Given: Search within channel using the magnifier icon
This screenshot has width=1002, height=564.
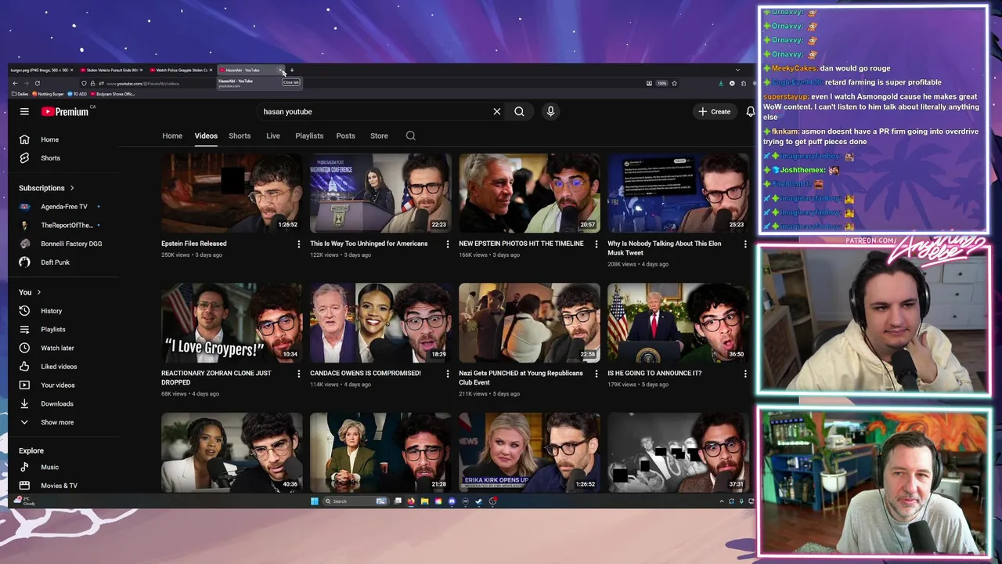Looking at the screenshot, I should point(410,136).
